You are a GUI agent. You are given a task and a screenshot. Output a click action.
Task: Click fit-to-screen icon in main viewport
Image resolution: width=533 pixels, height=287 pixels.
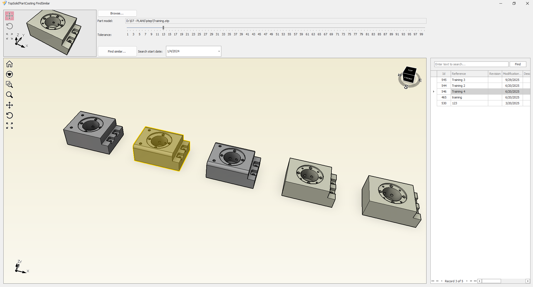click(9, 126)
